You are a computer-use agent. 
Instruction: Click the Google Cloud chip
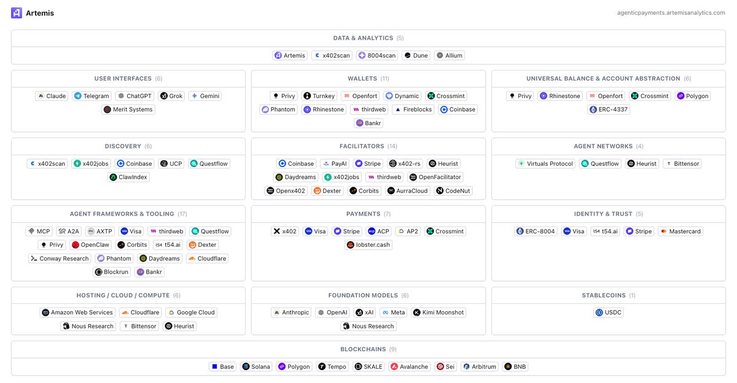(x=191, y=312)
